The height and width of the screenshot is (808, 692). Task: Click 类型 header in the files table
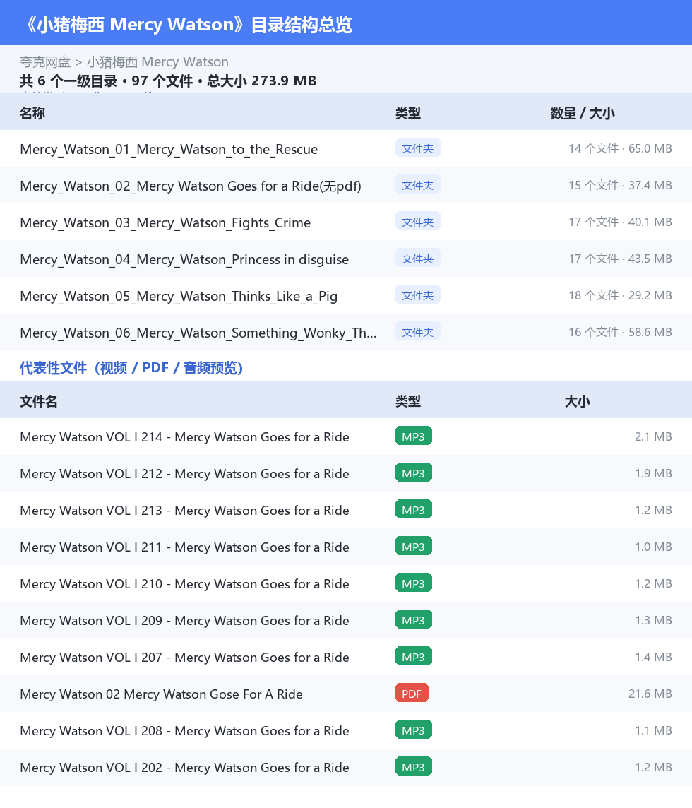click(x=408, y=401)
